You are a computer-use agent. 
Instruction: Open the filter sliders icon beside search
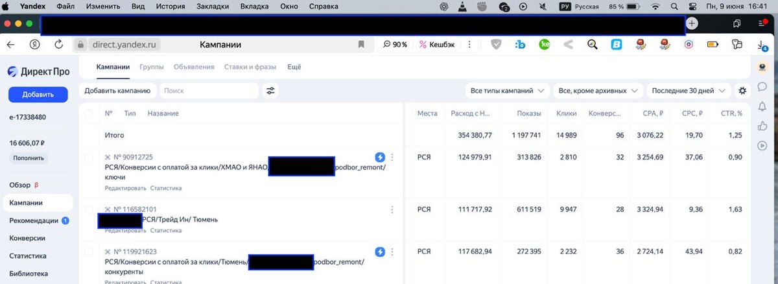(x=270, y=91)
